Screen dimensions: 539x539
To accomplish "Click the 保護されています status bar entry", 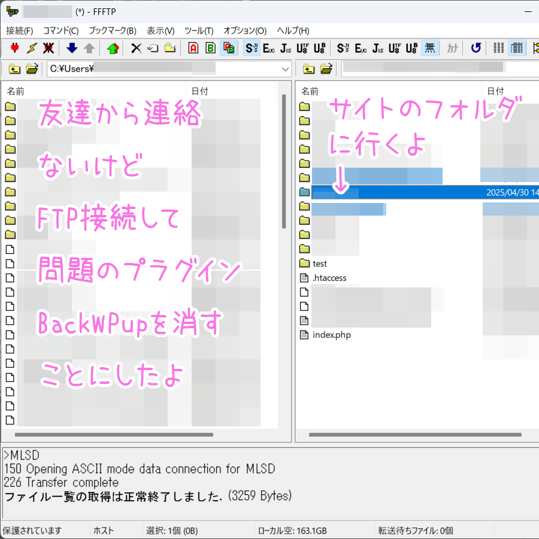I will tap(32, 531).
